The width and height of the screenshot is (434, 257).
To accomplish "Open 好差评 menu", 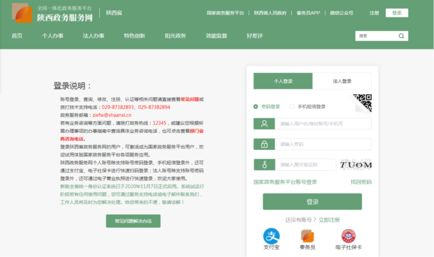I will (x=254, y=36).
